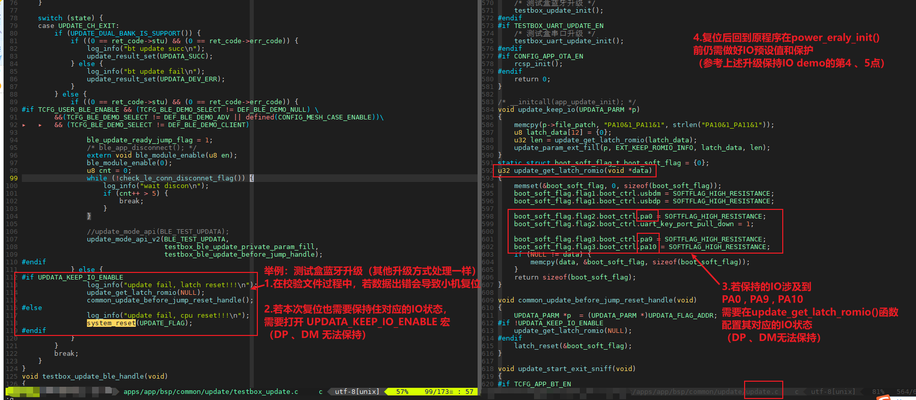Click the log_info "wait discon" line

pyautogui.click(x=156, y=186)
